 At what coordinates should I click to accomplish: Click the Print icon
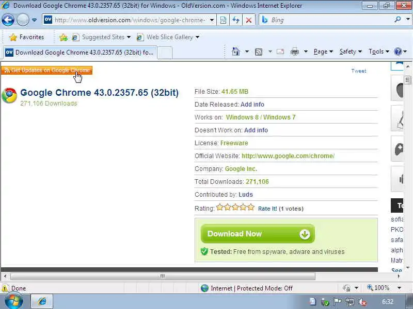294,52
